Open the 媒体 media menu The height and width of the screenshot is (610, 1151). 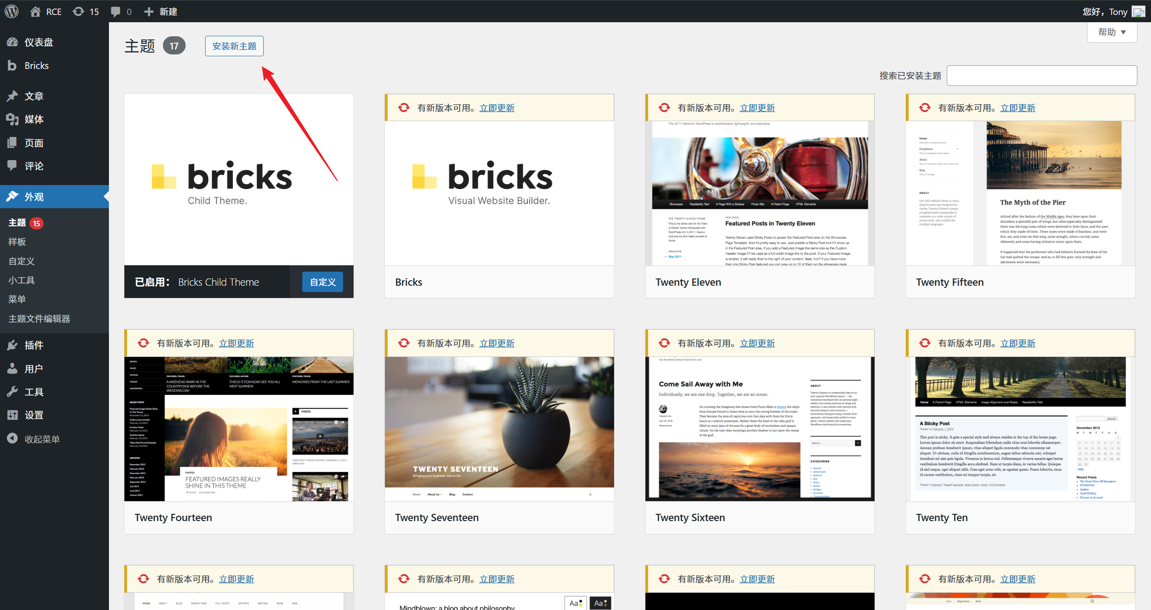(x=34, y=119)
